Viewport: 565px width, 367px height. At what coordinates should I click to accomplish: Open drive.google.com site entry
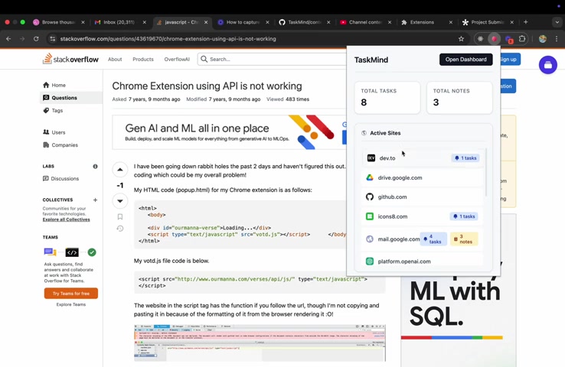(423, 177)
